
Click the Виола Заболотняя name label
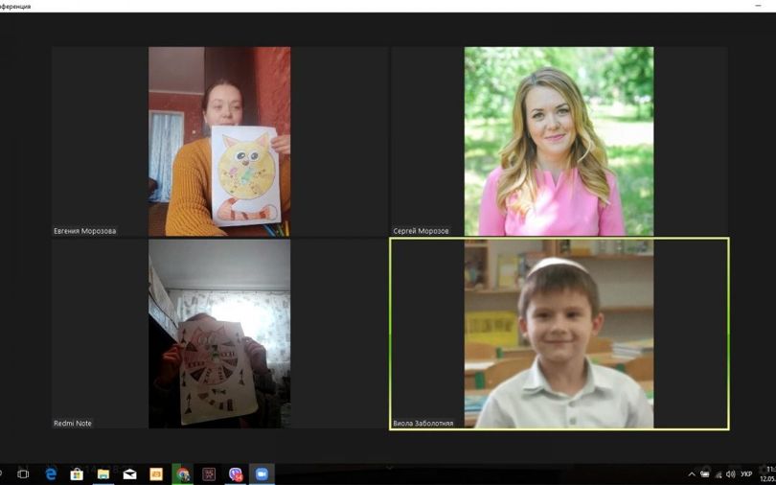click(x=423, y=423)
